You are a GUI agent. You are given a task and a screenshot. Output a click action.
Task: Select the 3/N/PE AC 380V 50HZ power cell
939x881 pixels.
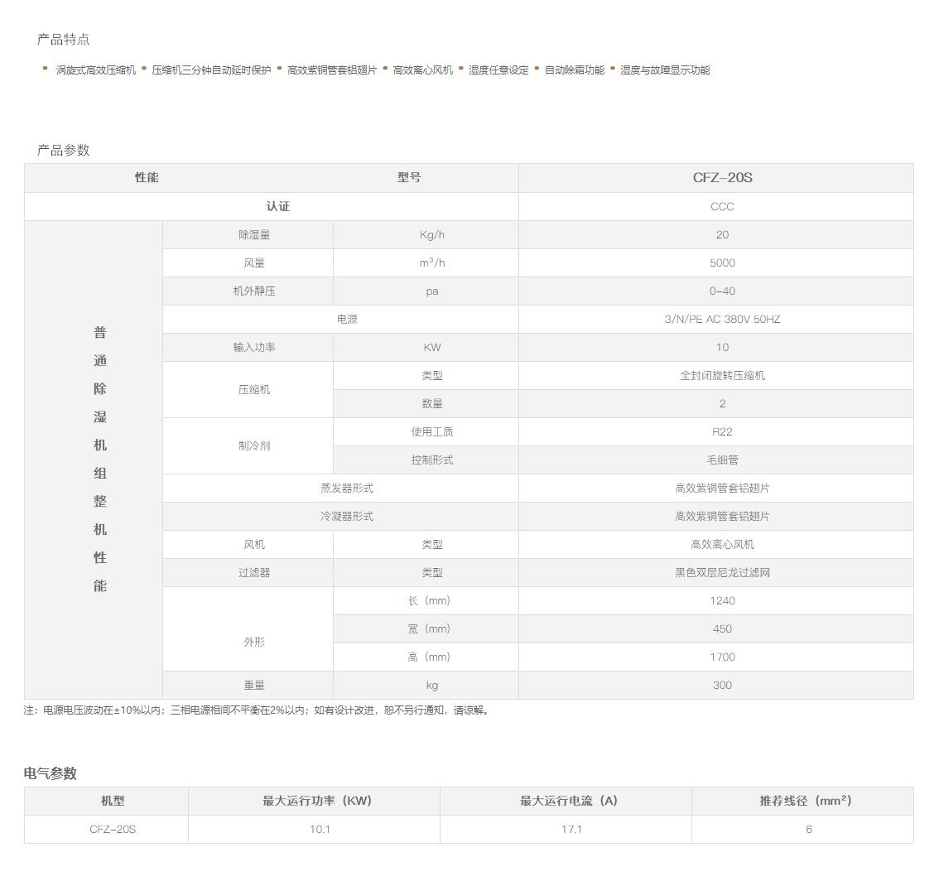coord(722,320)
